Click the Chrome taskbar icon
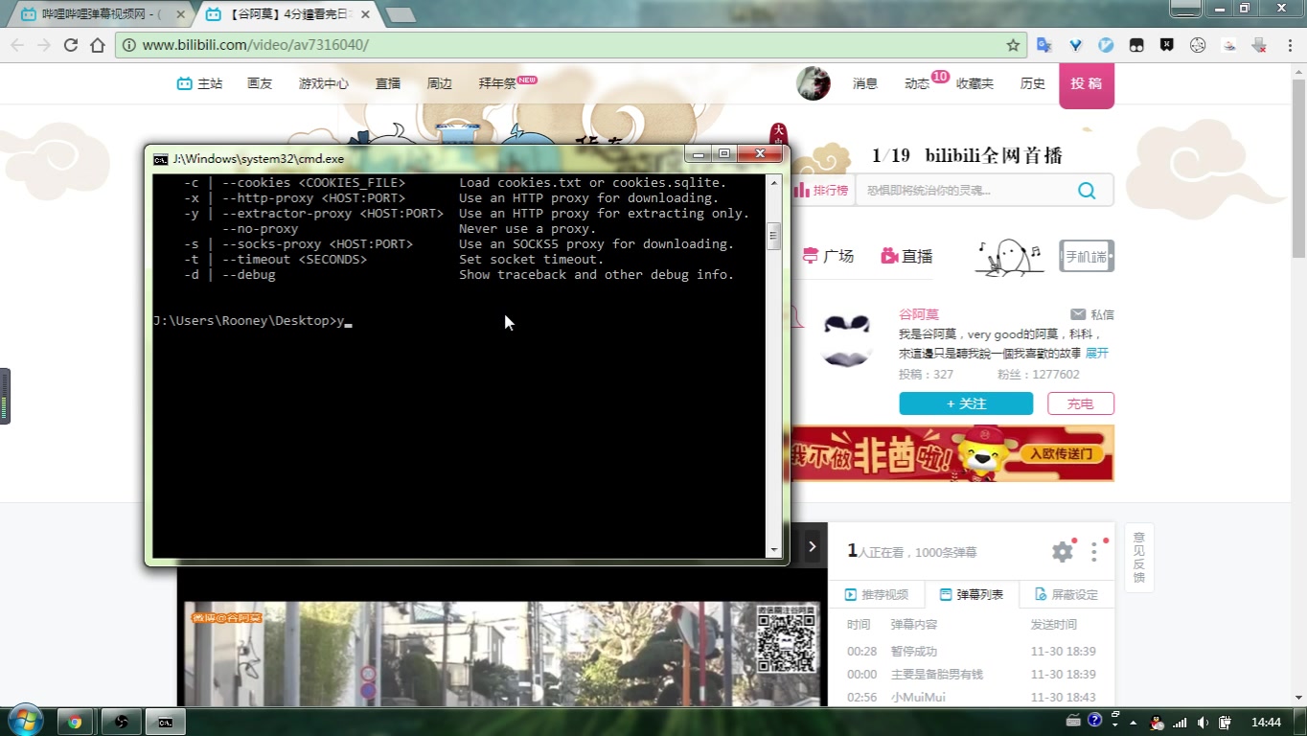 (75, 722)
